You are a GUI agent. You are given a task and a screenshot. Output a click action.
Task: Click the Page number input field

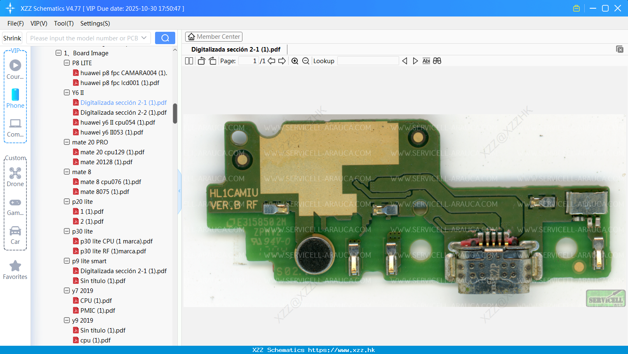pyautogui.click(x=248, y=61)
